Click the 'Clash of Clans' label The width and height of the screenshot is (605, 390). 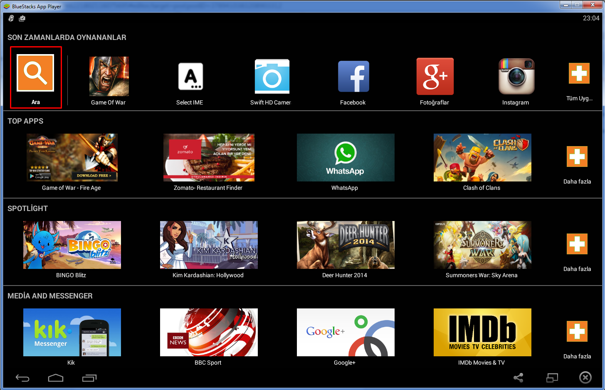482,188
